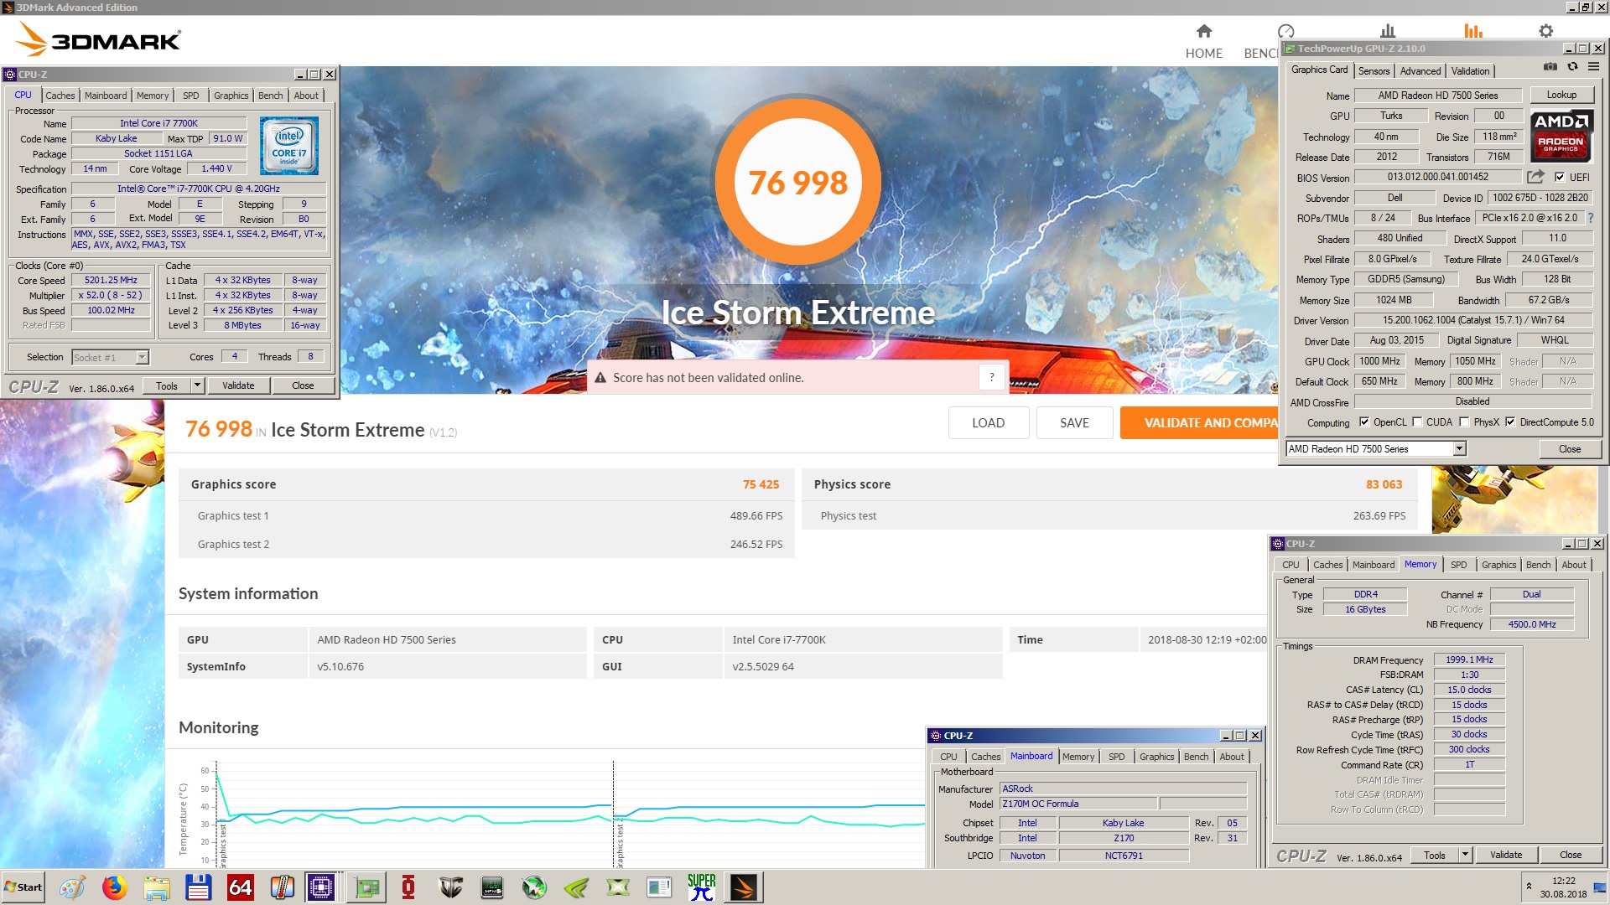This screenshot has height=905, width=1610.
Task: Click the Intel Core i7 logo in CPU-Z
Action: click(289, 146)
